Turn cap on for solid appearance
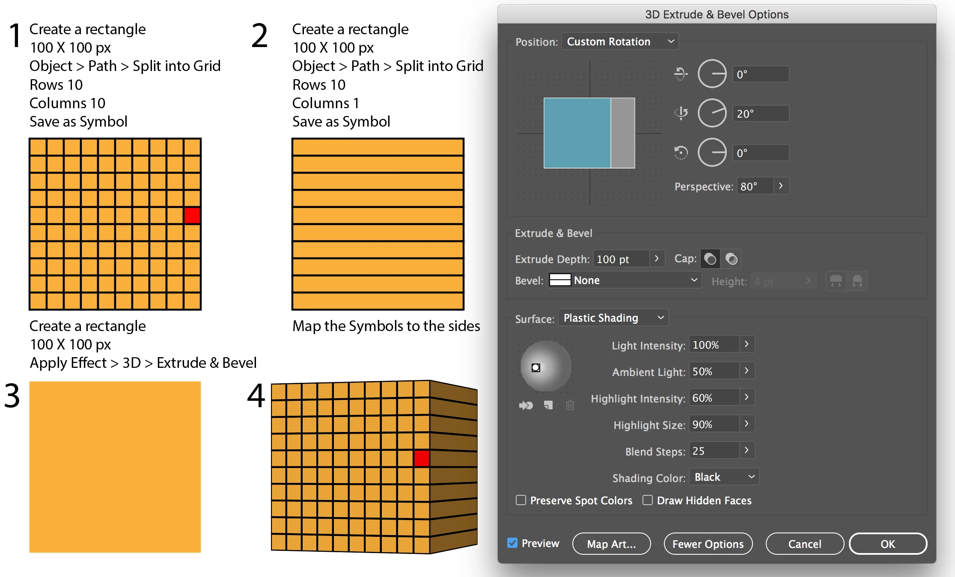955x577 pixels. 710,259
